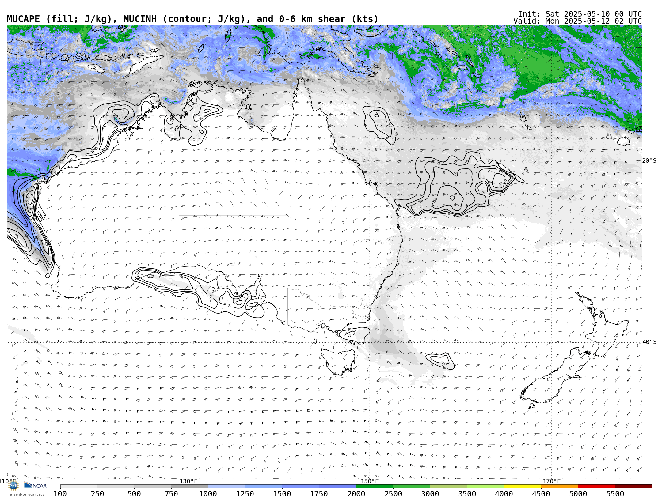
Task: Pick the lightest gray 100–250 colorbar swatch
Action: tap(79, 486)
